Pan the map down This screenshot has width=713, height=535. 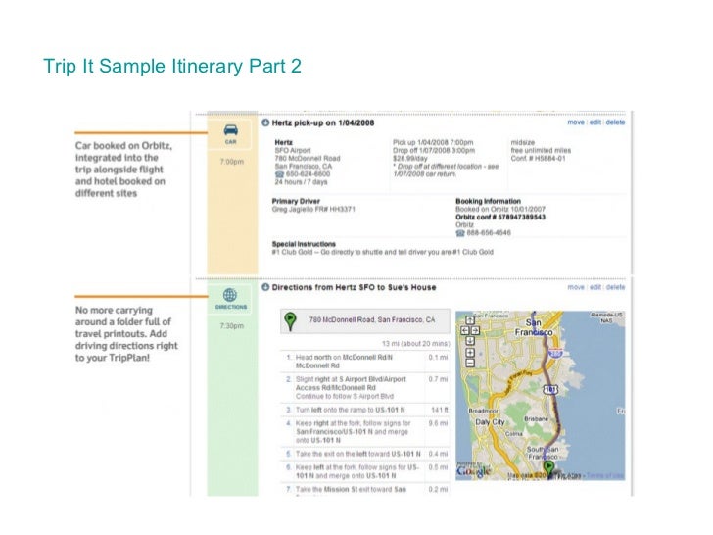pos(470,341)
